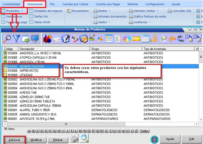Open Informes documentos

(110, 17)
